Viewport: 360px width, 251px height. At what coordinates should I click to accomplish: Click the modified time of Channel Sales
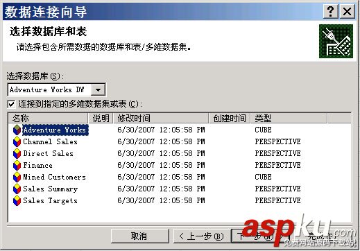pos(161,141)
